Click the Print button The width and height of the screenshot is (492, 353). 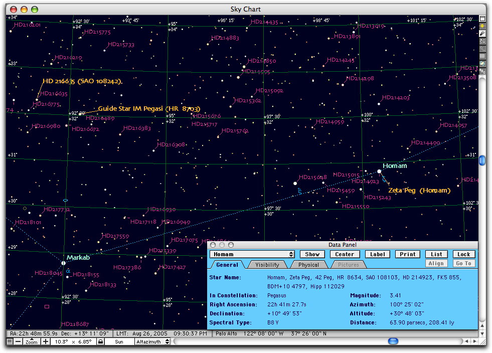408,254
